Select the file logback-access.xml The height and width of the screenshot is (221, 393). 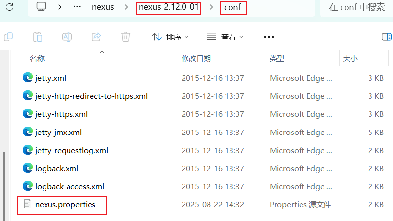[69, 186]
